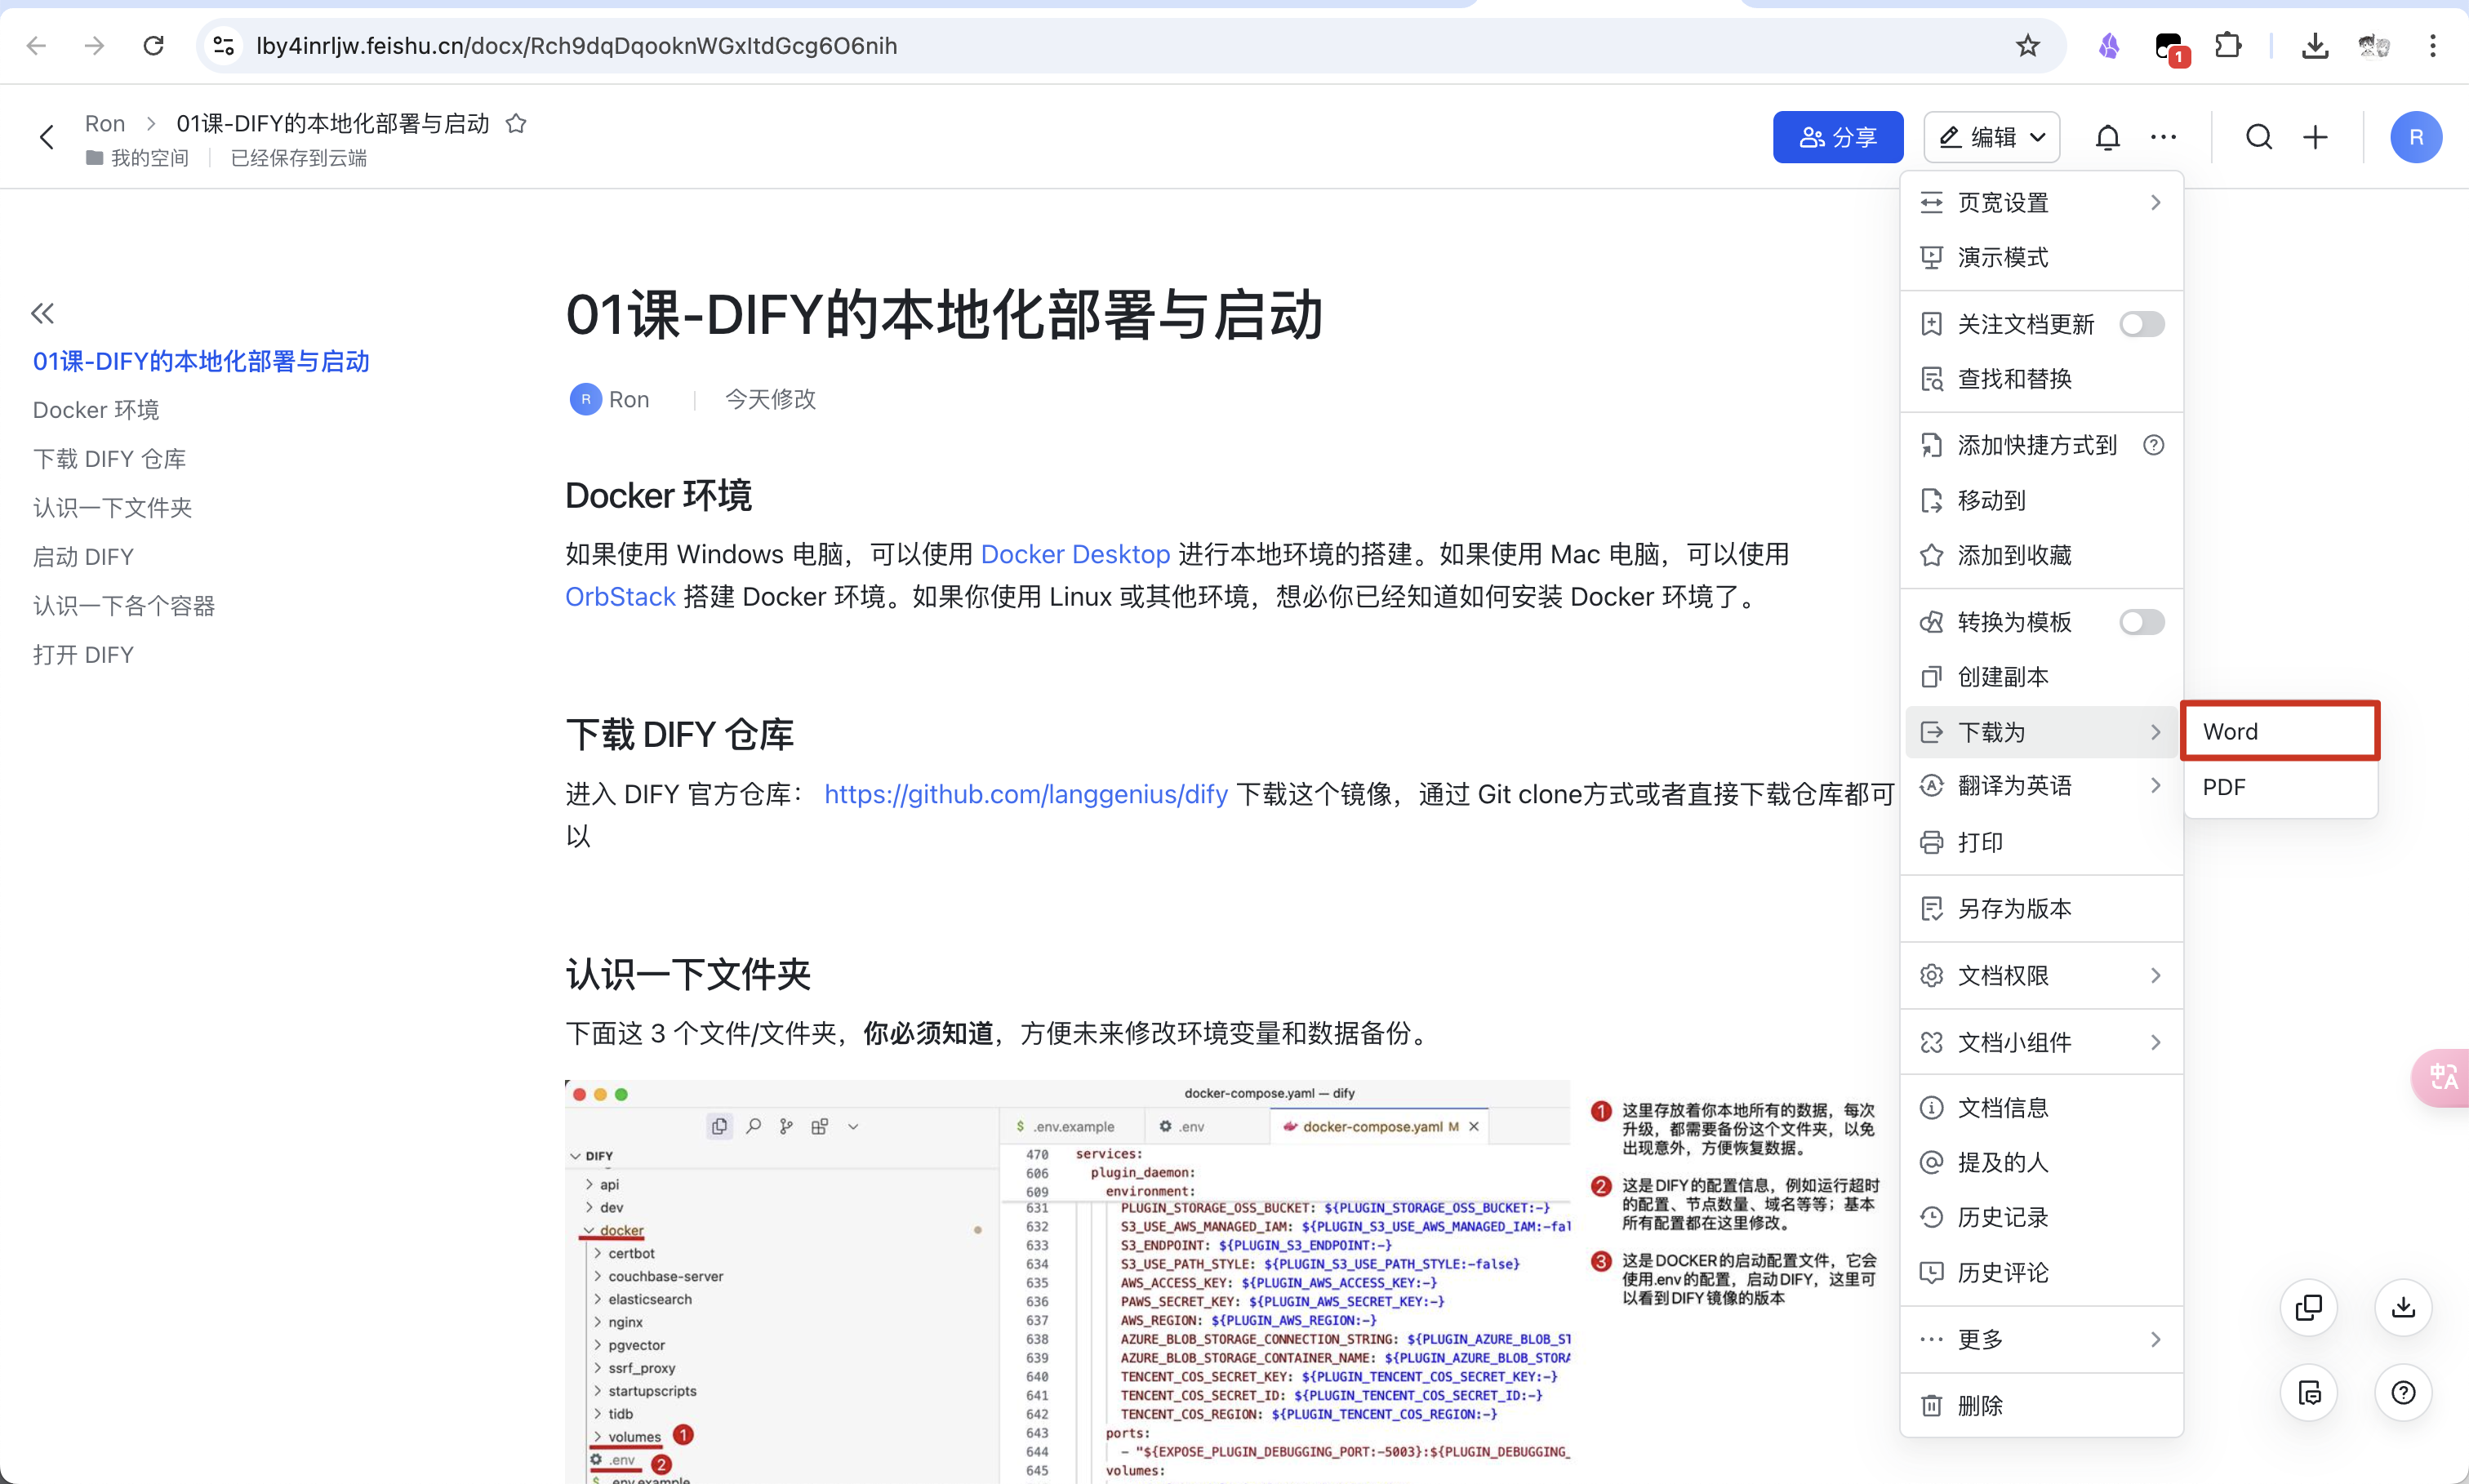Expand 文档小组件 submenu
This screenshot has width=2469, height=1484.
(2041, 1042)
